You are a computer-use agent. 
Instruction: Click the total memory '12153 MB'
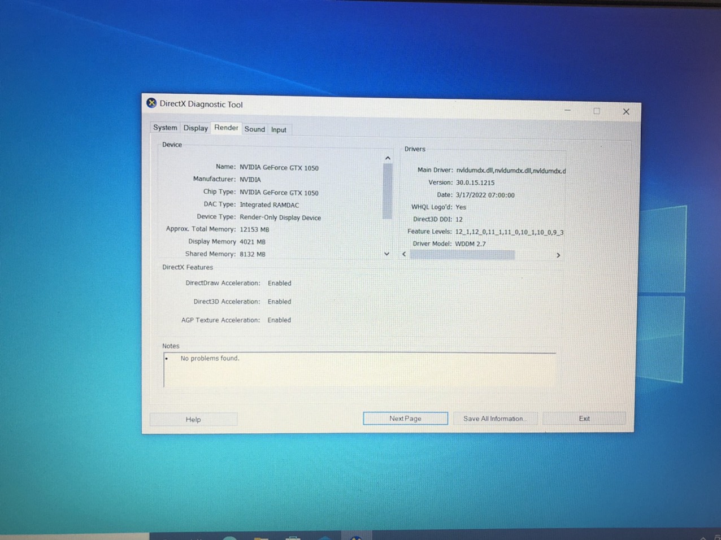(254, 229)
